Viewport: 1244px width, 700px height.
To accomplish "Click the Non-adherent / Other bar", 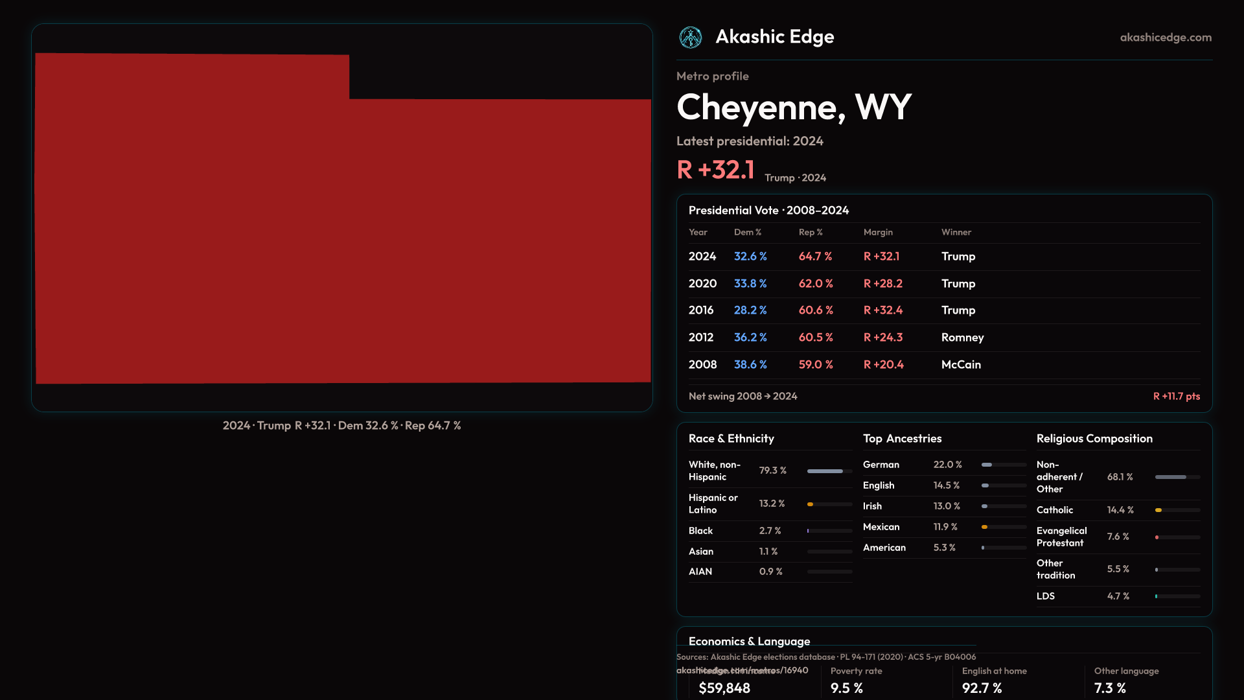I will pyautogui.click(x=1170, y=477).
